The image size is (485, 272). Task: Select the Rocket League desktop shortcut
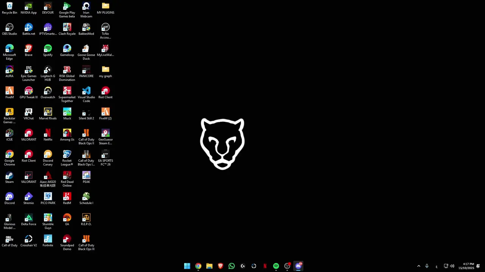coord(67,158)
